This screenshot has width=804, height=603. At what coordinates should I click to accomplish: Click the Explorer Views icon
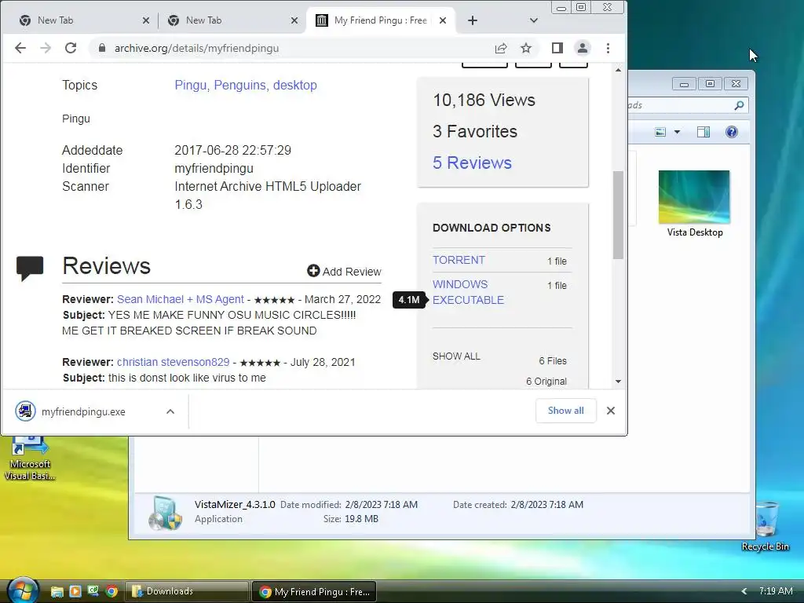(x=660, y=132)
